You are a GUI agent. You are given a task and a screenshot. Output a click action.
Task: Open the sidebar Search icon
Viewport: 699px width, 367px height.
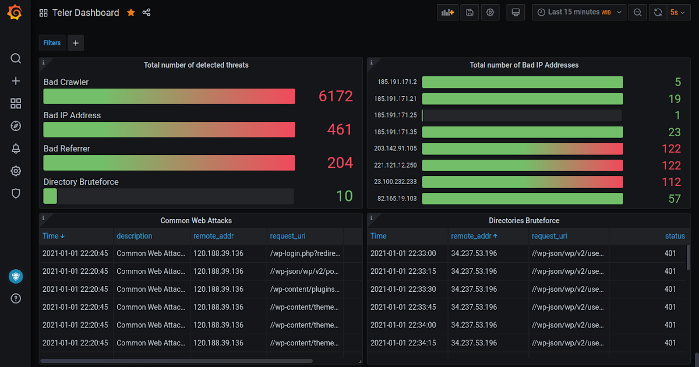16,58
